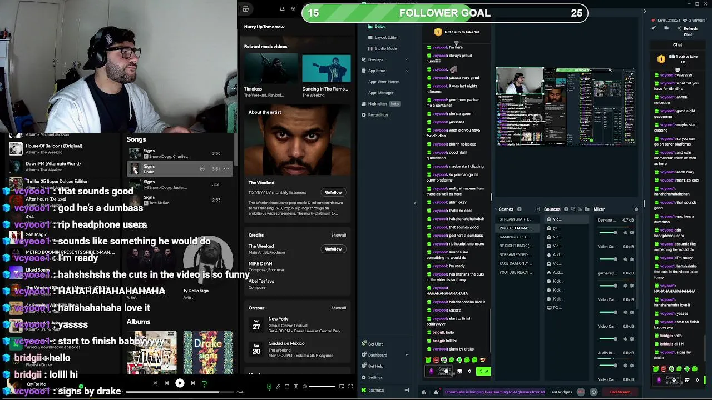This screenshot has width=712, height=400.
Task: Open Spotify lyrics microphone icon
Action: tap(278, 387)
